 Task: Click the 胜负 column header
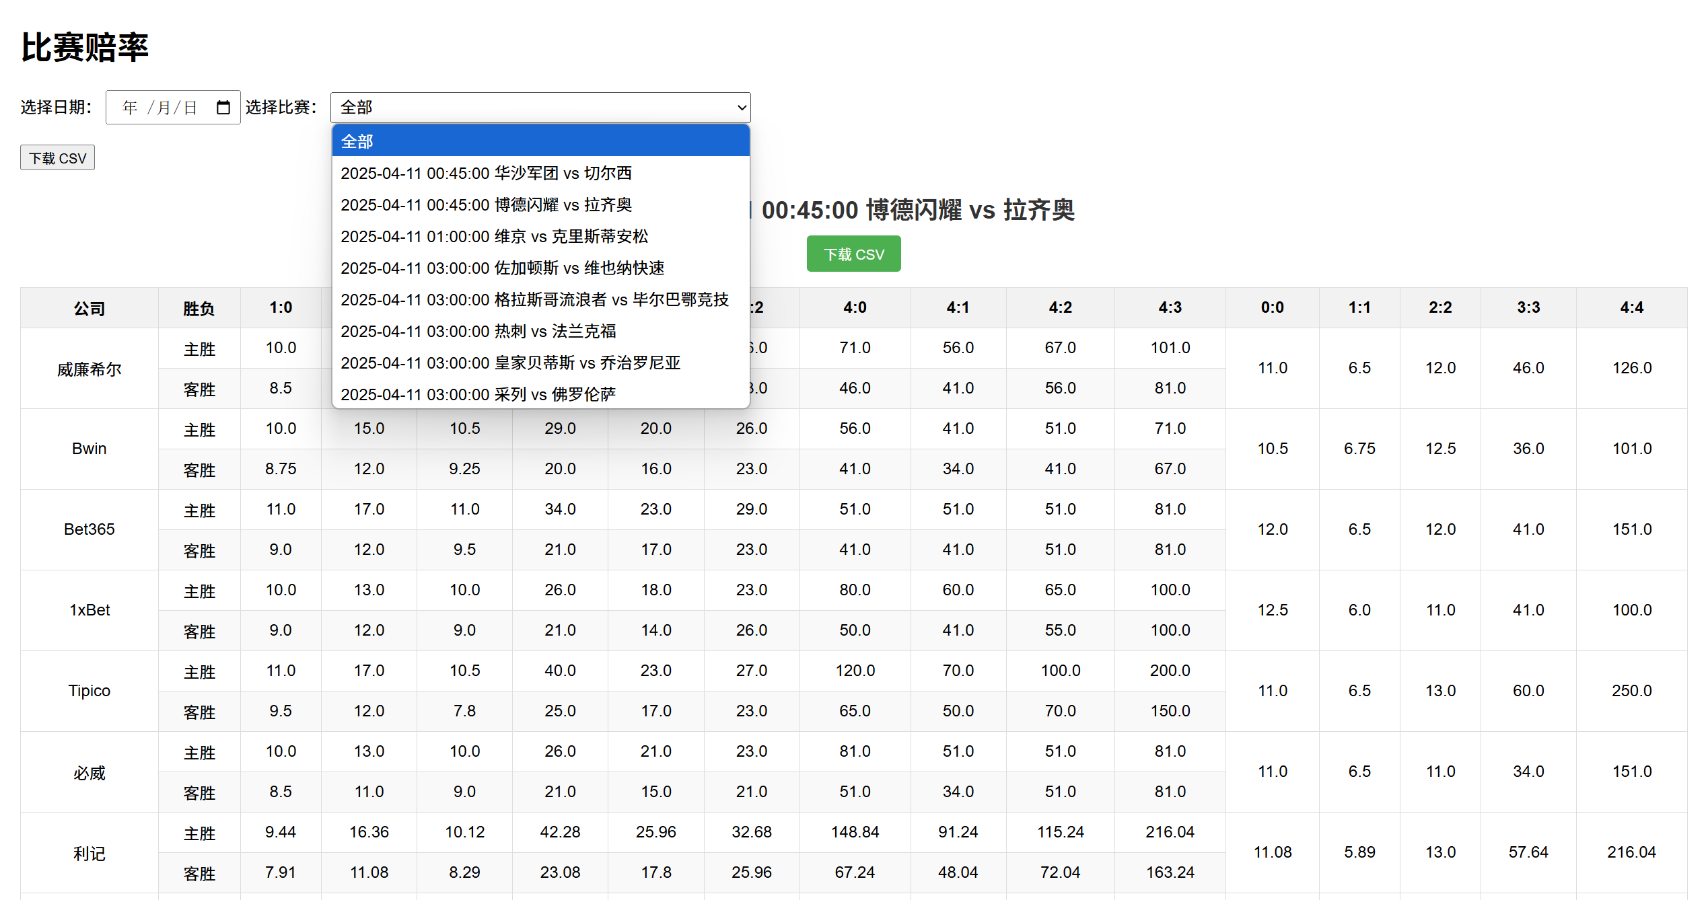point(199,308)
